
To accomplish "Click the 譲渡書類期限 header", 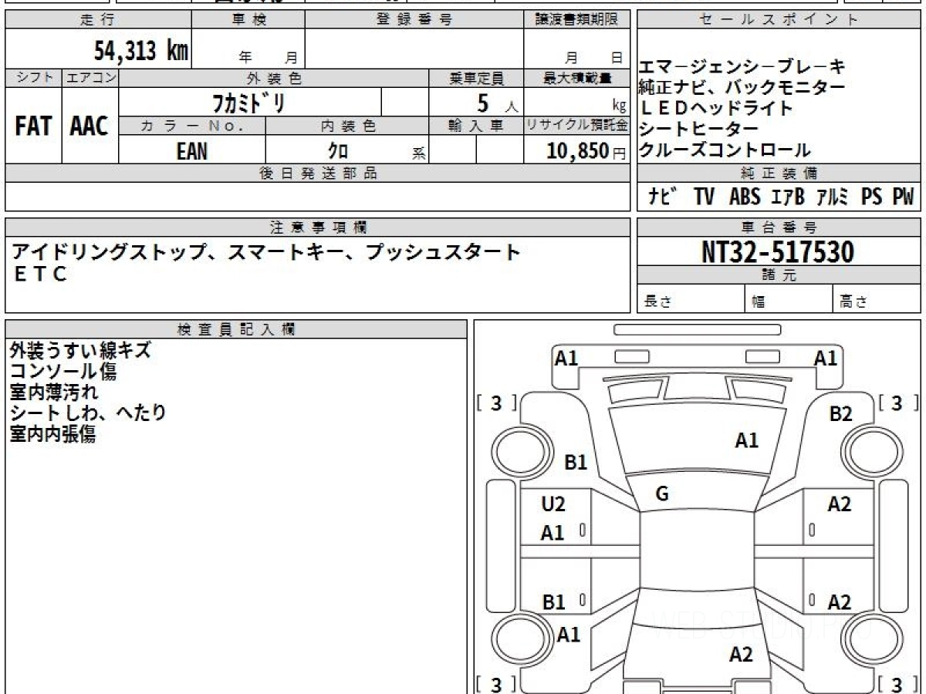I will coord(576,20).
